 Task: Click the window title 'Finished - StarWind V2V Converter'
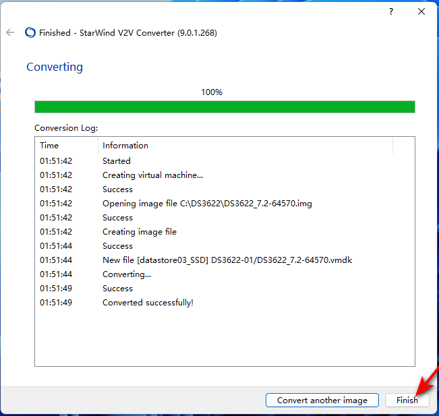pos(128,33)
